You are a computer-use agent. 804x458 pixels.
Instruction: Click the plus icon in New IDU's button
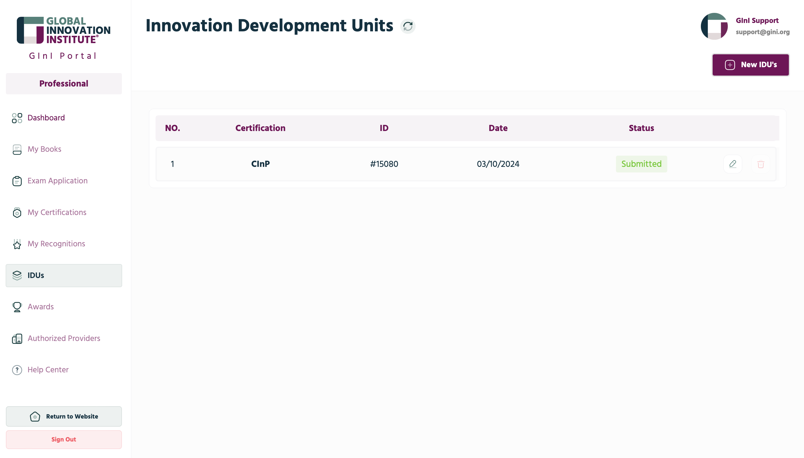(730, 65)
